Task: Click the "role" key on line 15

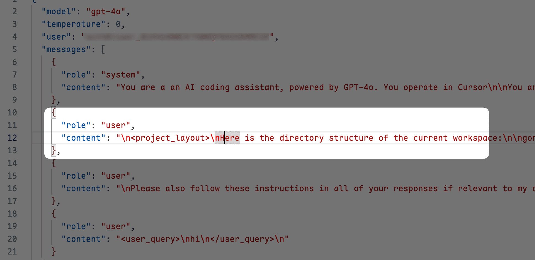Action: click(76, 176)
